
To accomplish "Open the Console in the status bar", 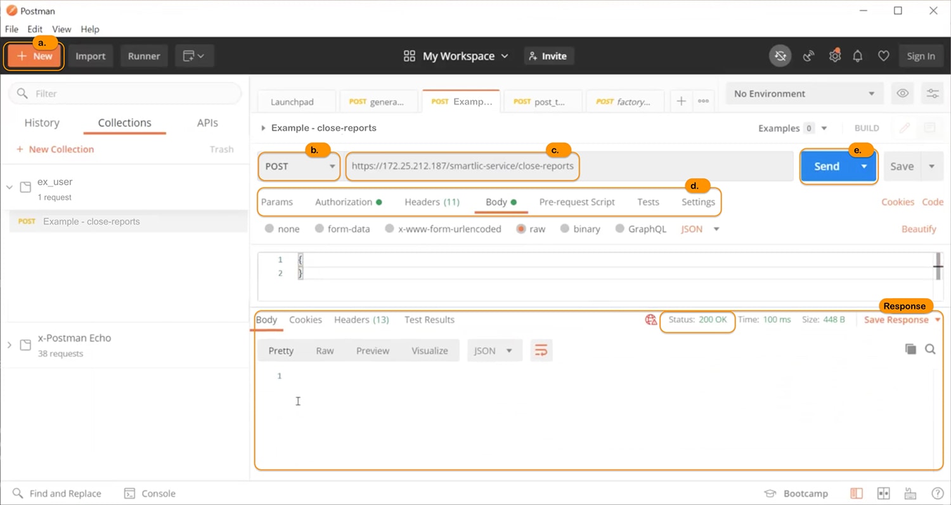I will point(150,494).
